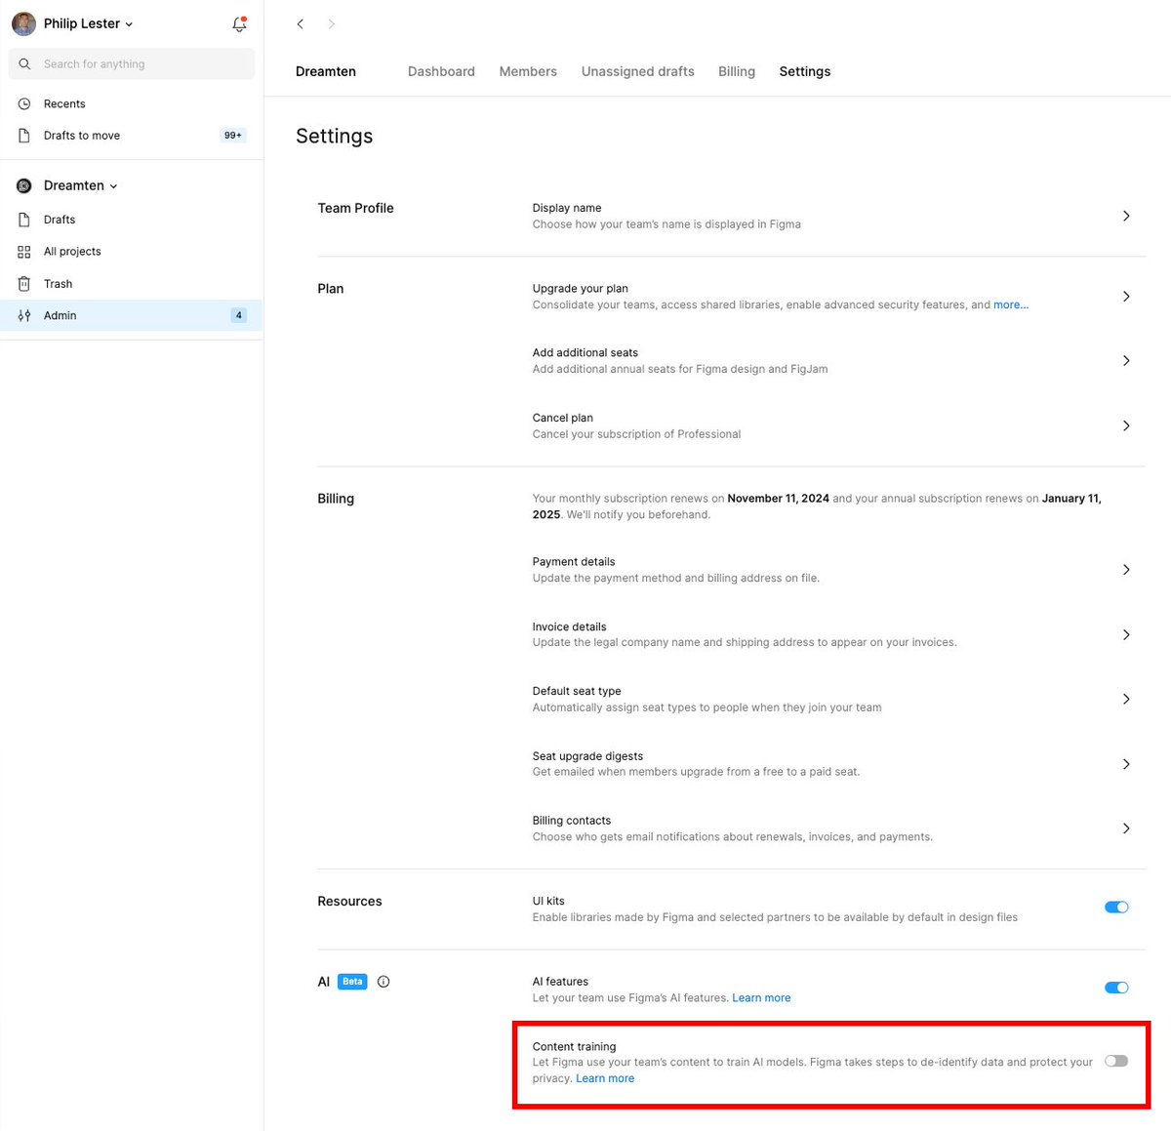Select the Settings tab
Viewport: 1171px width, 1131px height.
tap(805, 71)
